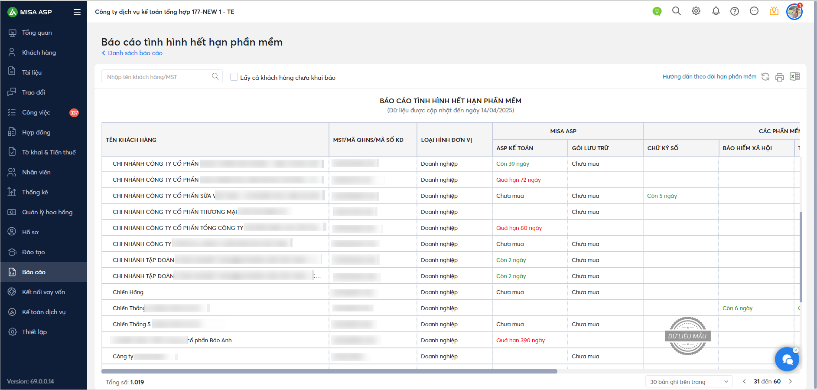Click the MST/MÃ QHNS/MÃ SỐ KD header

tap(373, 140)
